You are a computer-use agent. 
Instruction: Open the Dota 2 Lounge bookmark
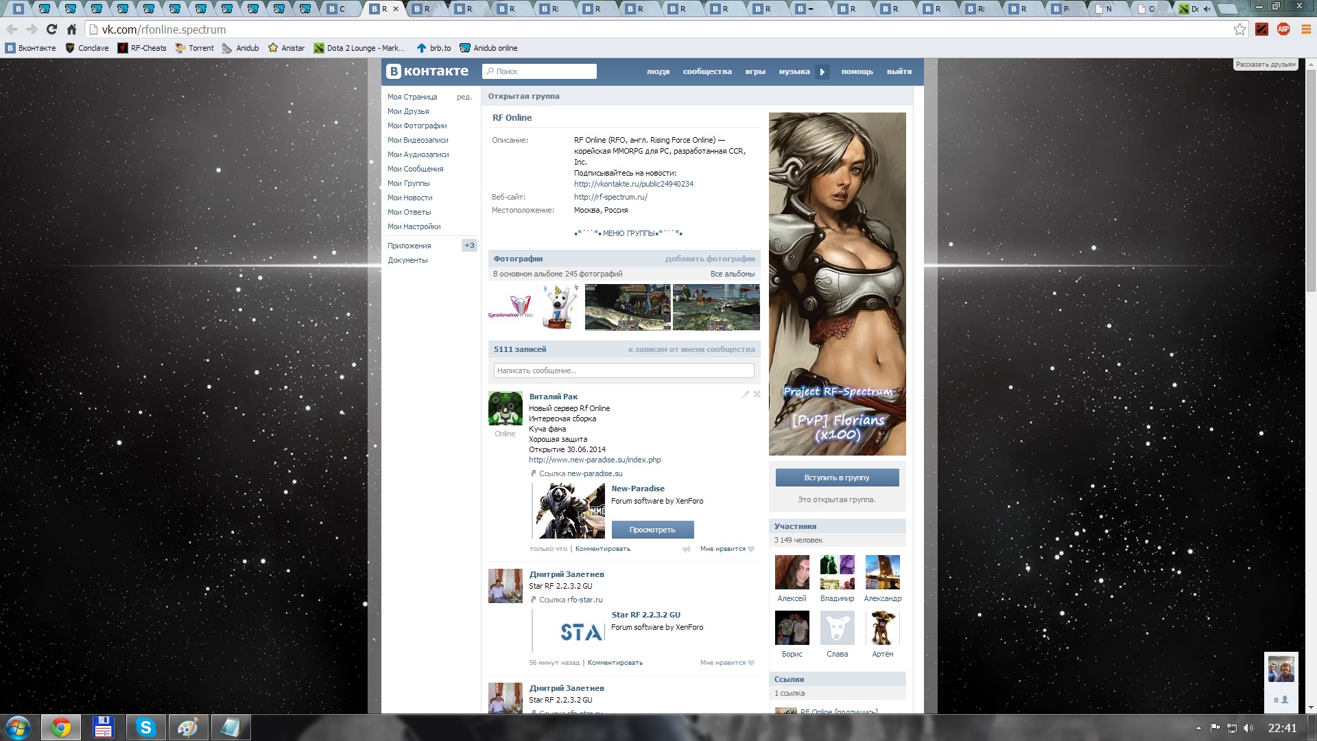tap(359, 48)
